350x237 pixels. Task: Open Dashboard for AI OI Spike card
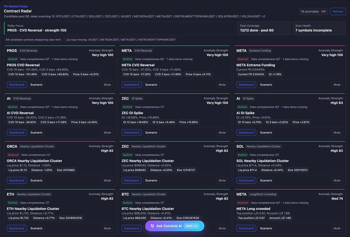click(x=246, y=132)
